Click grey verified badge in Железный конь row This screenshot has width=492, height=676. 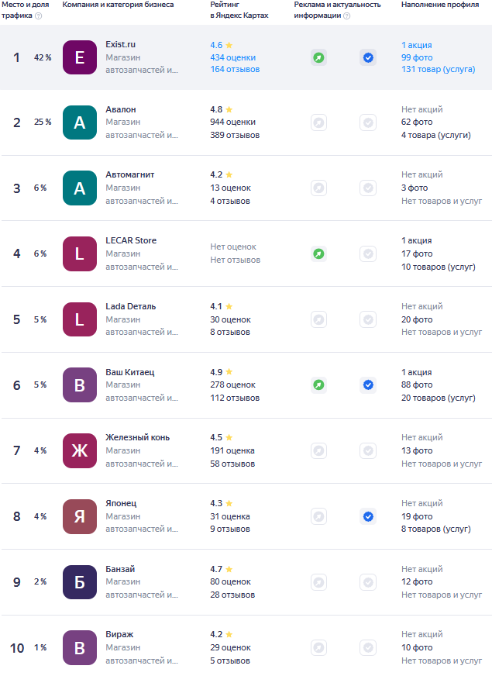click(x=368, y=450)
